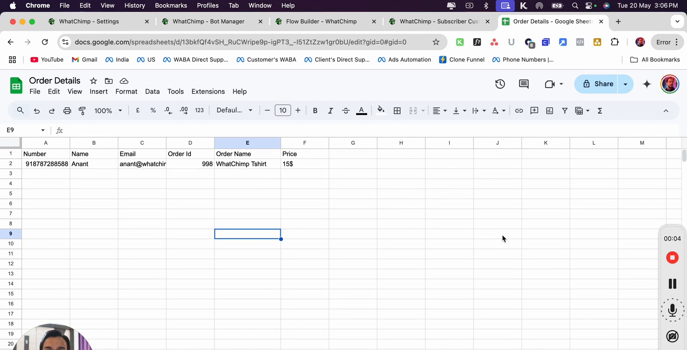Collapse the toolbar with the up chevron

point(666,111)
